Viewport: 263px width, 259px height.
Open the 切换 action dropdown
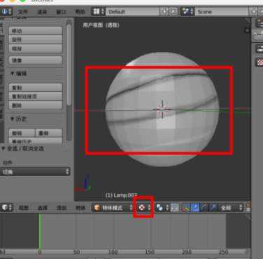[x=35, y=172]
